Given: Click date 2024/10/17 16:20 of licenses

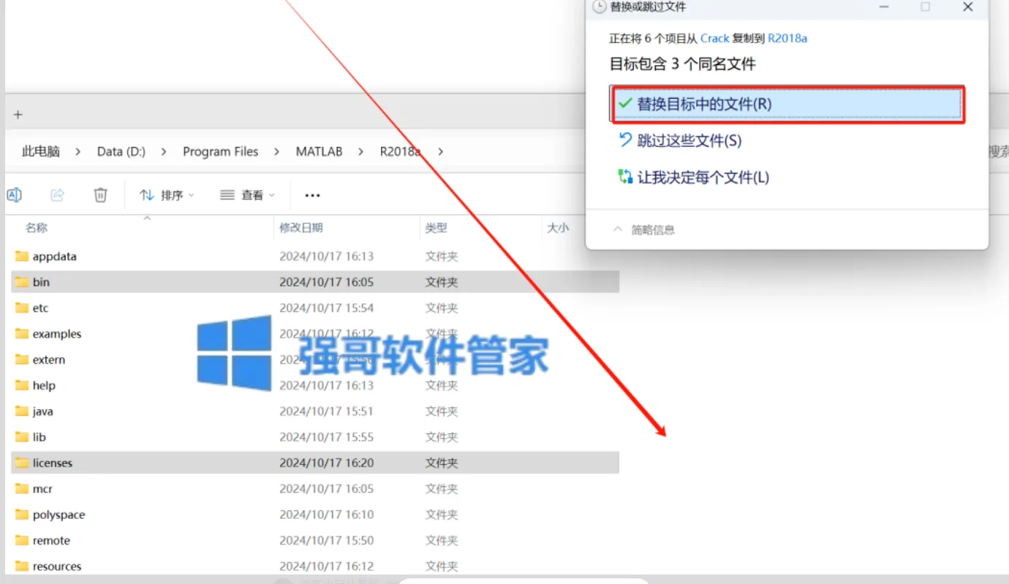Looking at the screenshot, I should tap(327, 463).
